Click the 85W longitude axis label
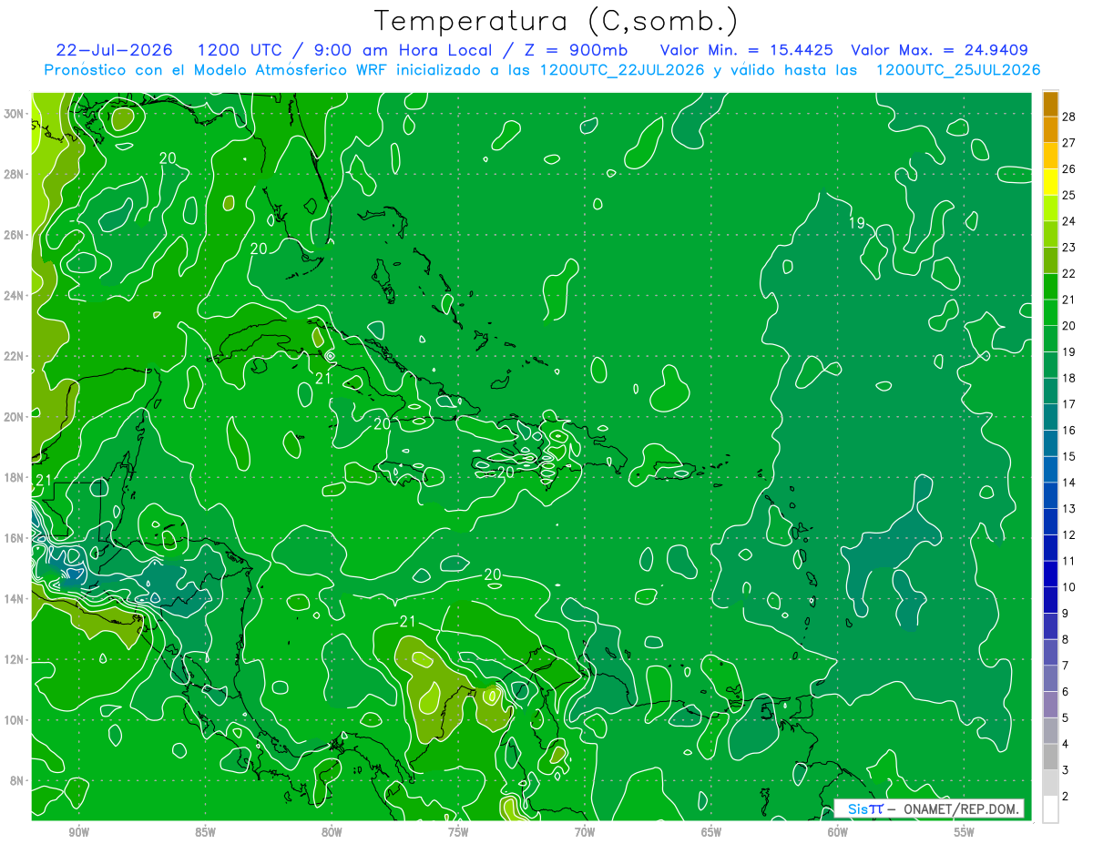This screenshot has height=844, width=1093. [x=205, y=831]
